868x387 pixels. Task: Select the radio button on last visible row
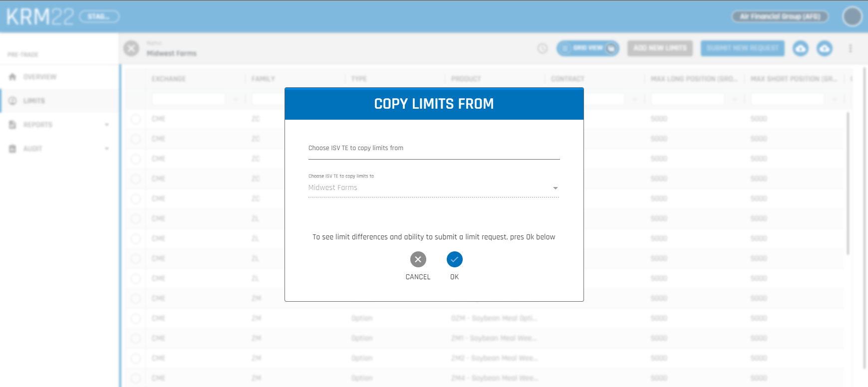136,378
